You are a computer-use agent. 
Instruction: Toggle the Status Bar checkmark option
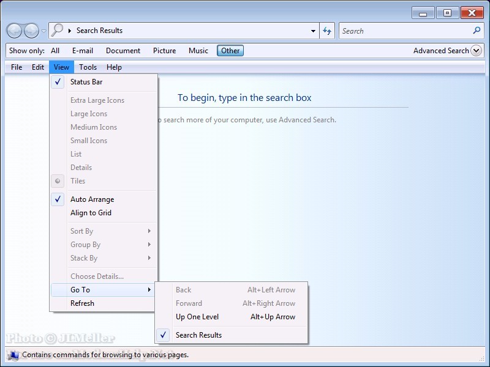pyautogui.click(x=86, y=82)
